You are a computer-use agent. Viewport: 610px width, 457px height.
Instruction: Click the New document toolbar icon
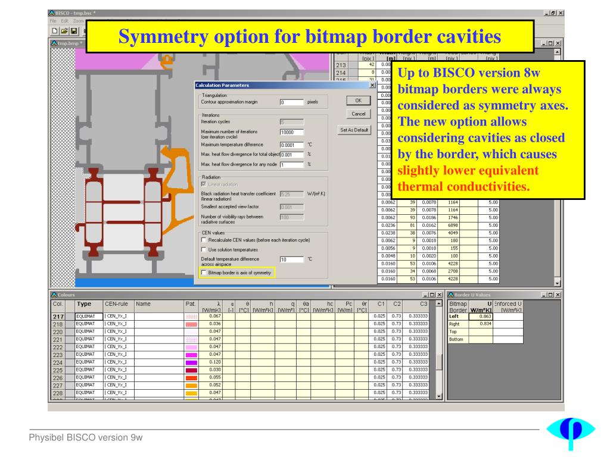pos(55,31)
